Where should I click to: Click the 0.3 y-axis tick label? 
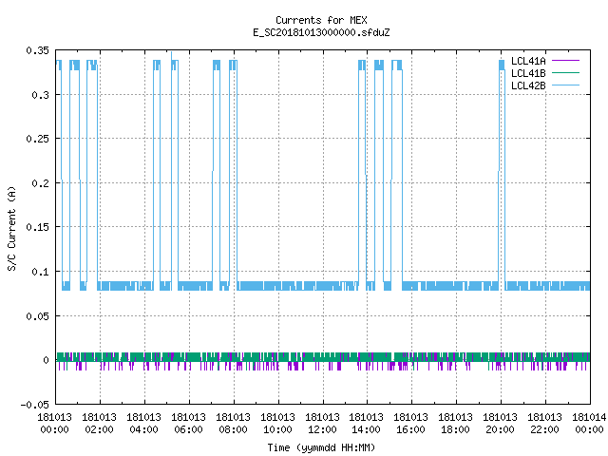click(x=40, y=95)
